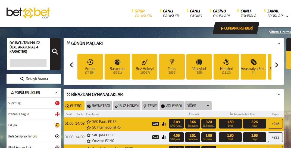Select the Hentbol sport card
Screen dimensions: 291x148
click(x=226, y=67)
